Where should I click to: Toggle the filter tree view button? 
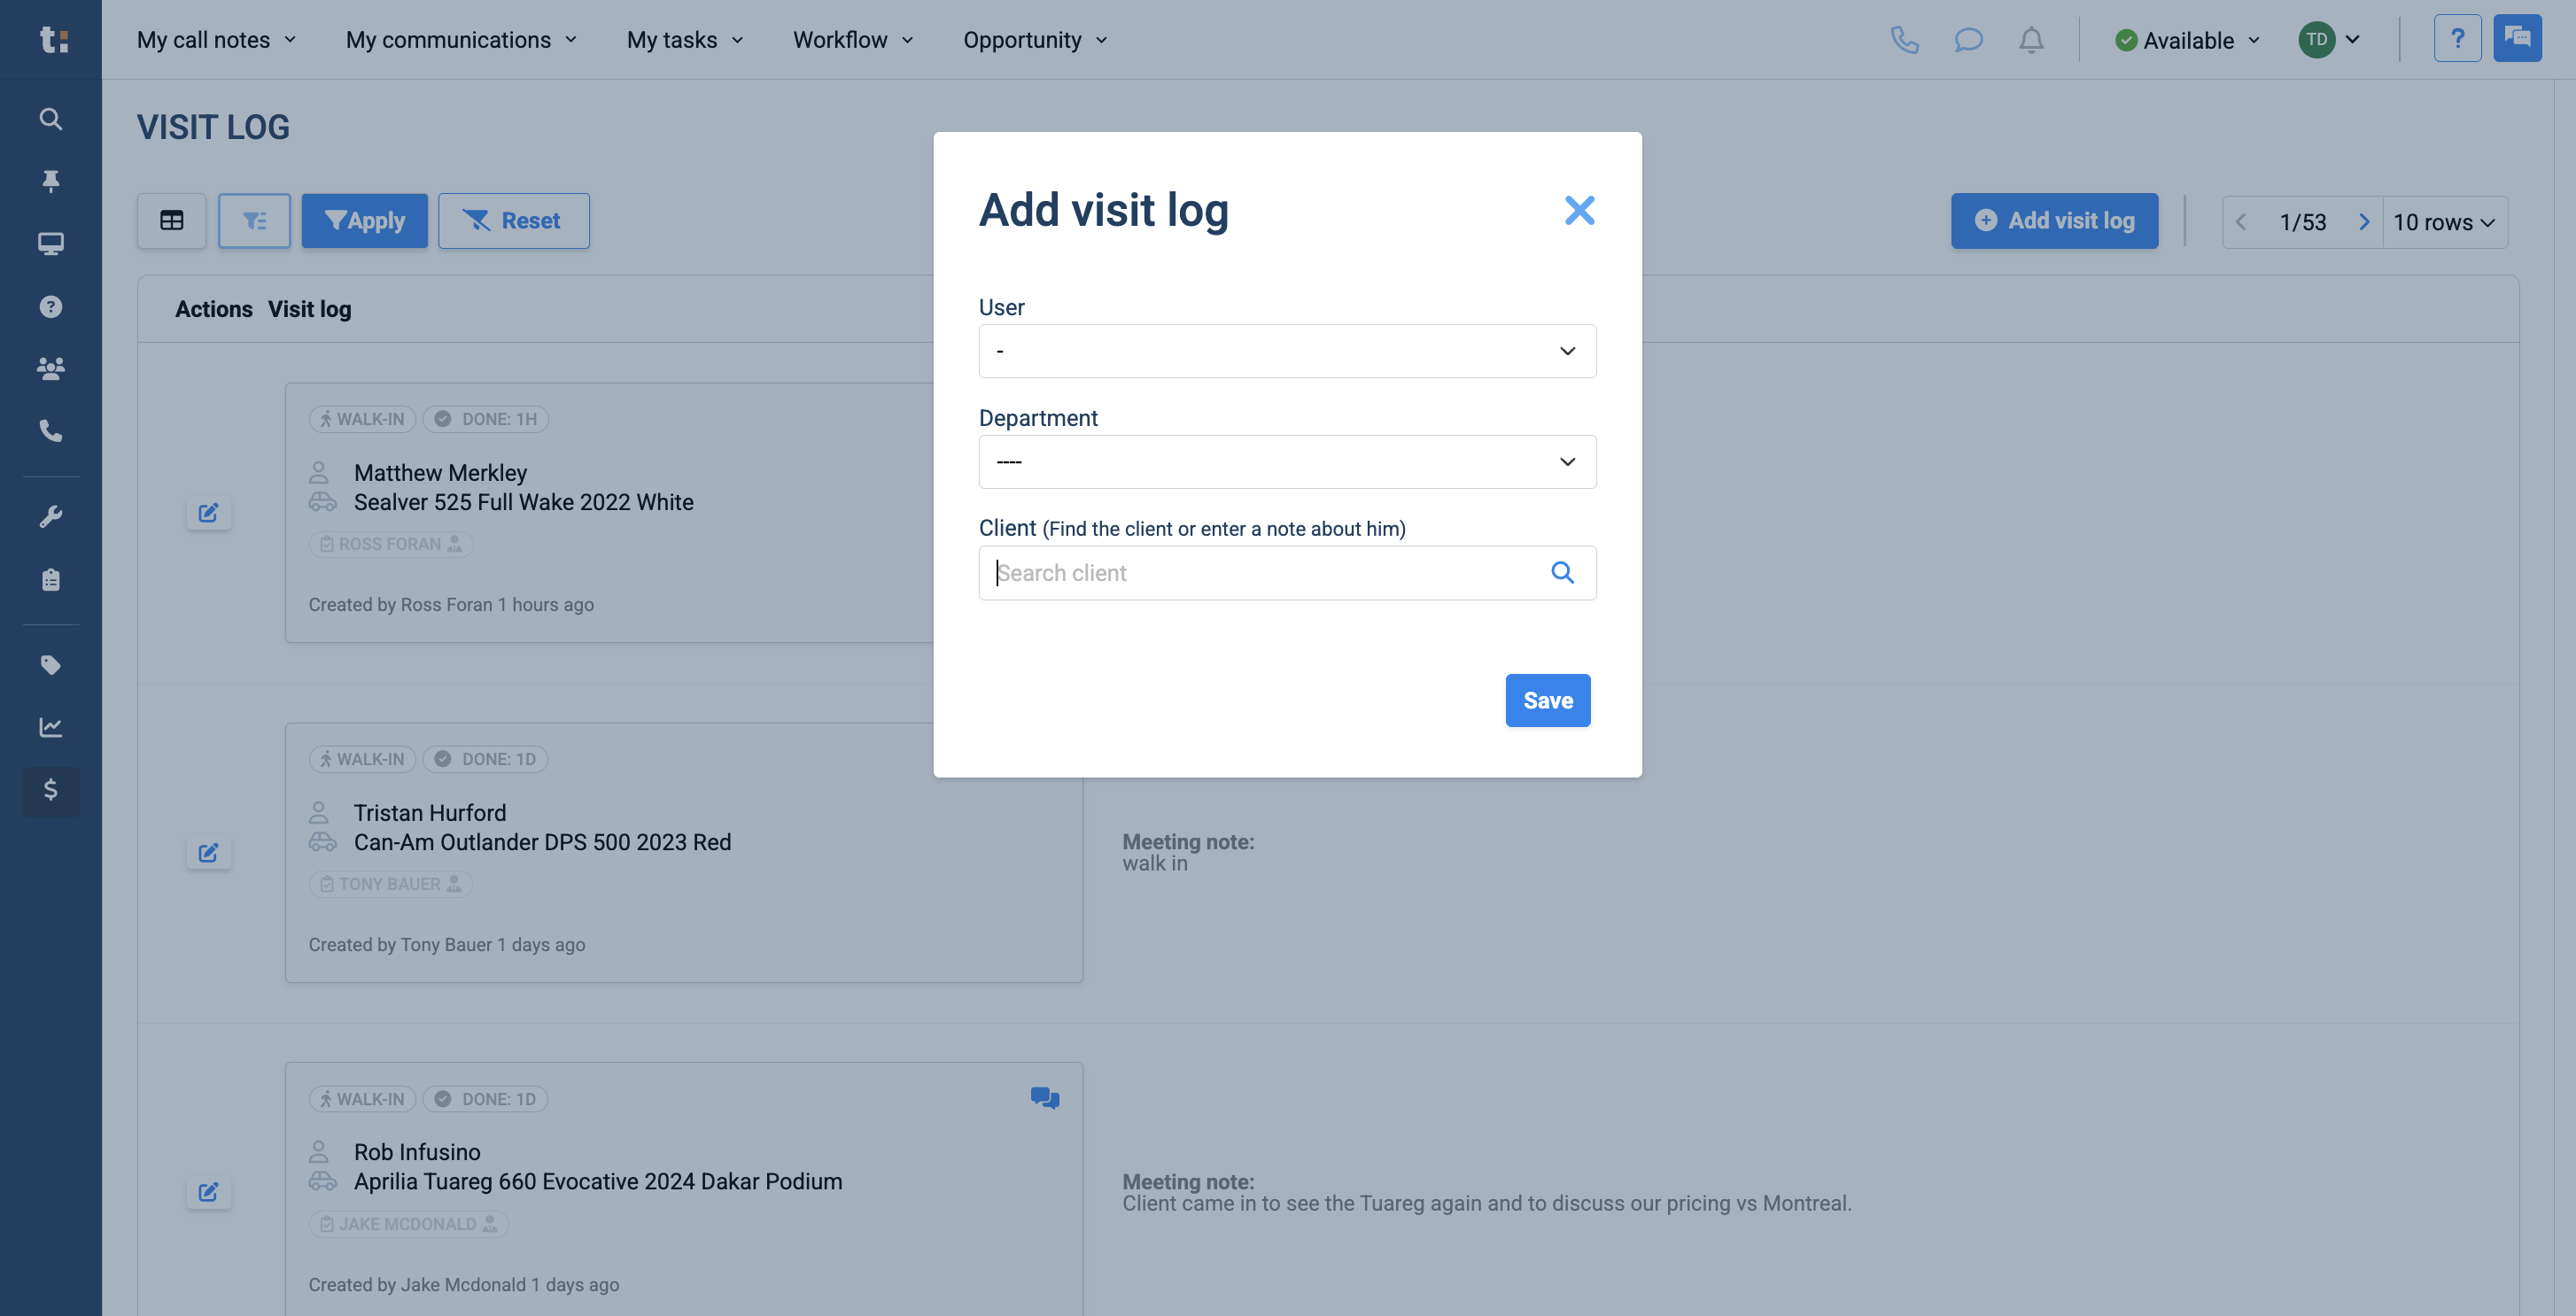click(x=254, y=220)
